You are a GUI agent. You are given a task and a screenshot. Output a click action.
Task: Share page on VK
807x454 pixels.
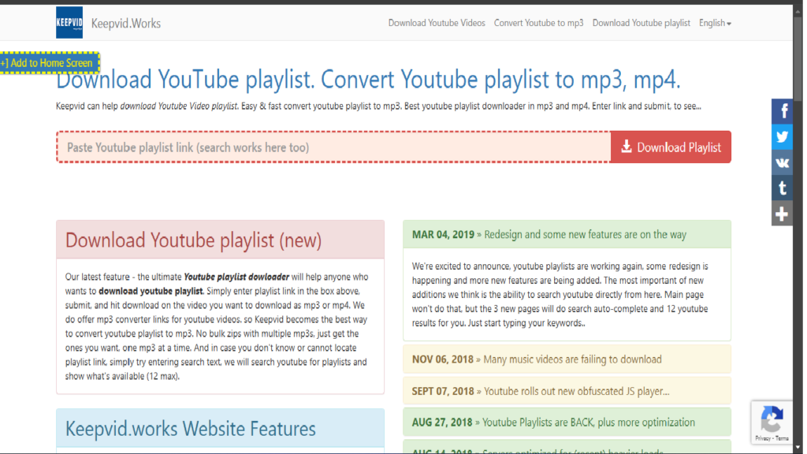tap(782, 162)
